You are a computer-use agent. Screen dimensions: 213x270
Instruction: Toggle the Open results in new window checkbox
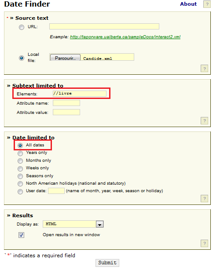[x=22, y=235]
